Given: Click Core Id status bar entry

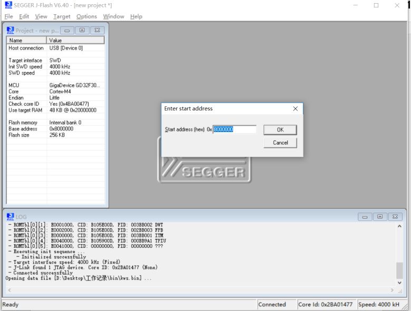Looking at the screenshot, I should pos(326,305).
